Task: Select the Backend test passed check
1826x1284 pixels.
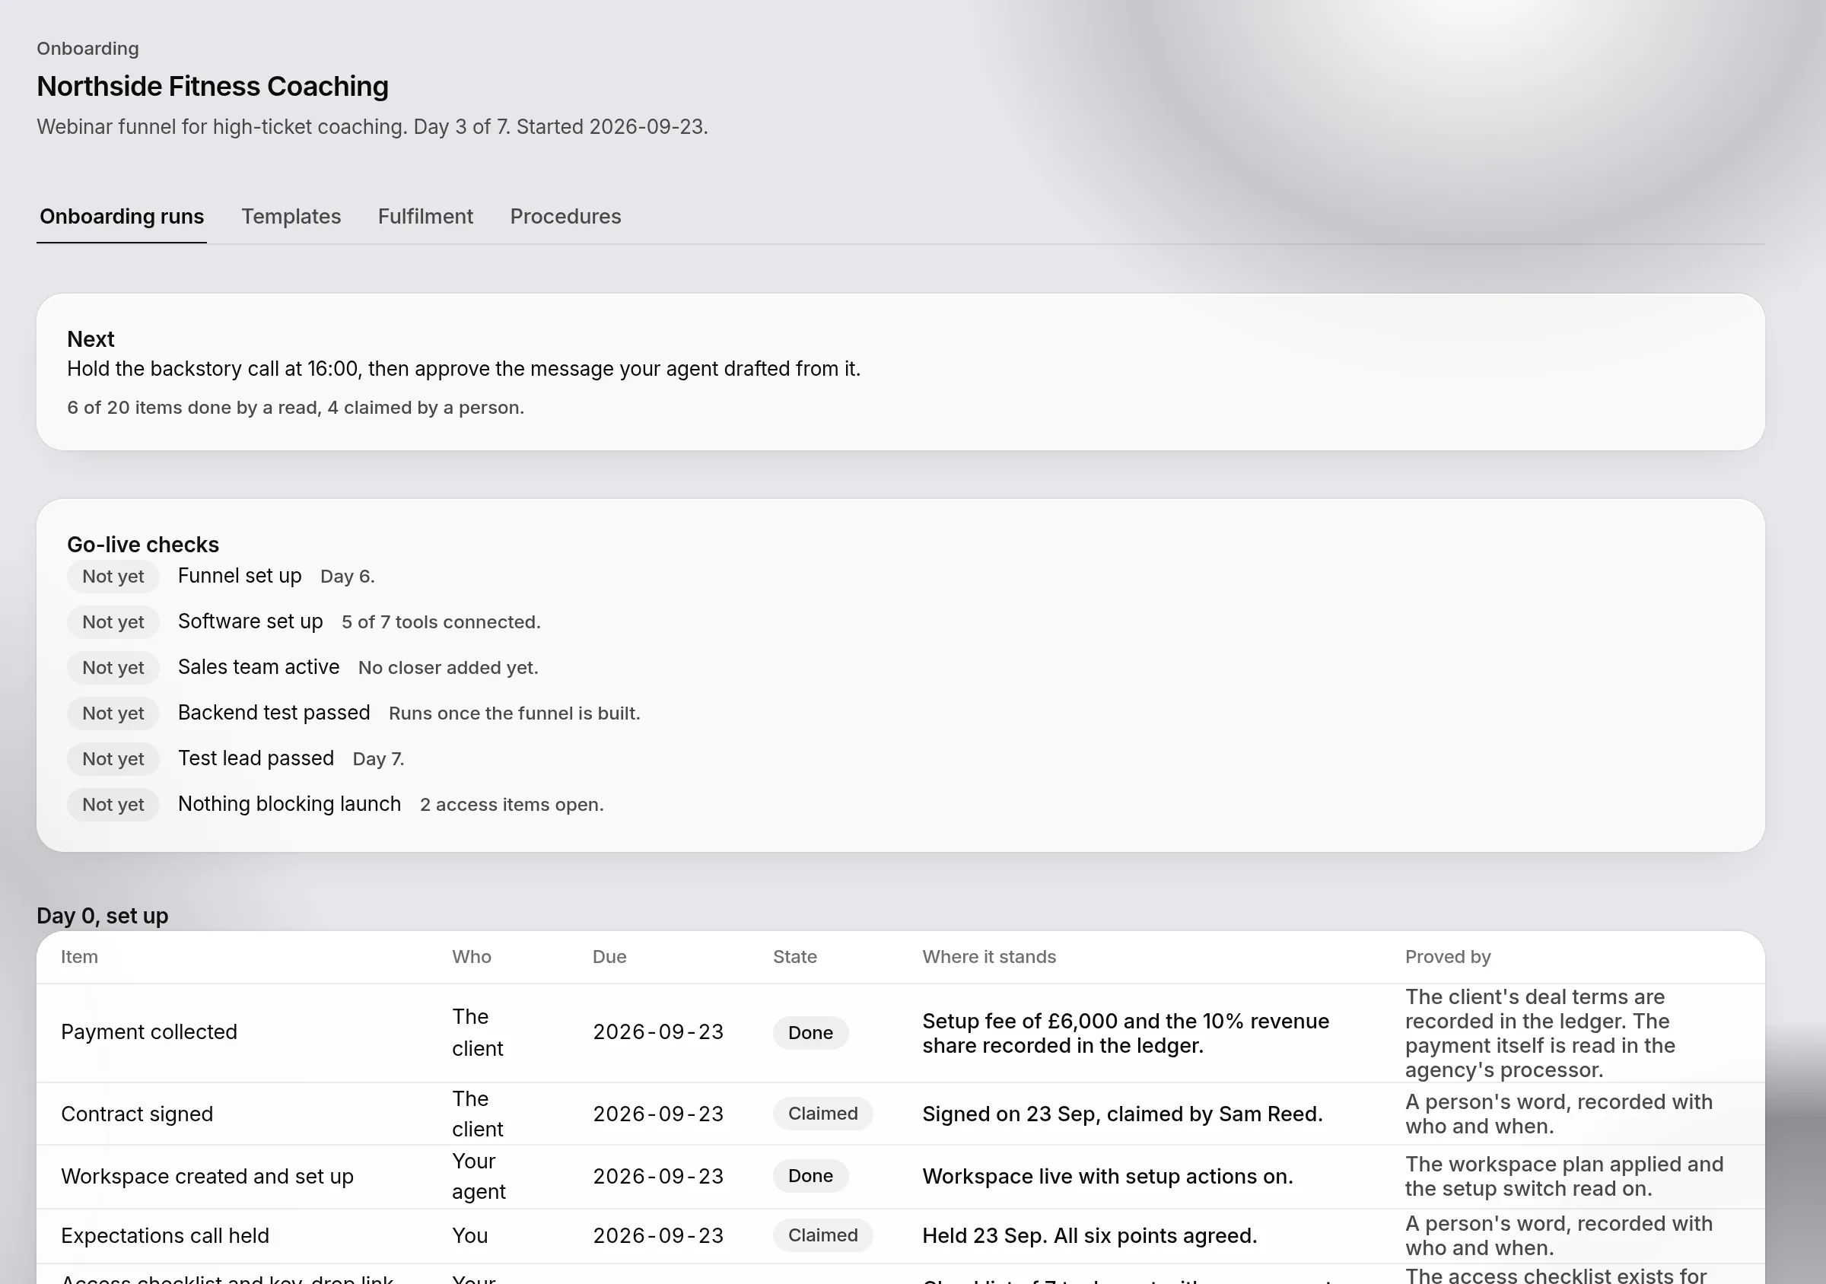Action: point(274,713)
